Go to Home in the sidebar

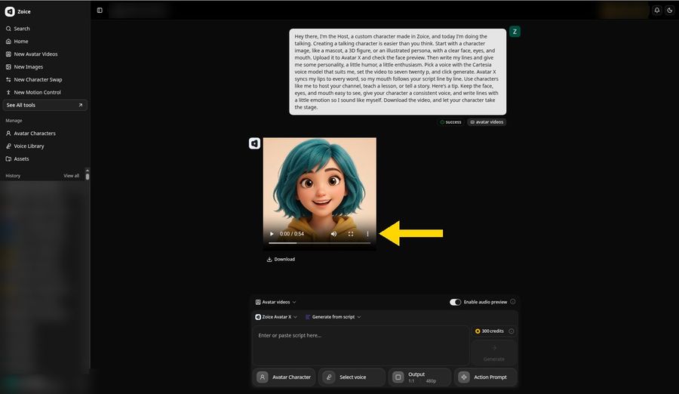click(17, 42)
